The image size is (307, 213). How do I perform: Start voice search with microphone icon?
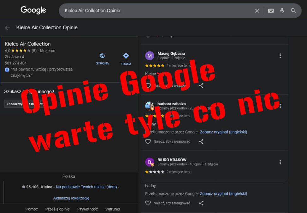coord(282,11)
